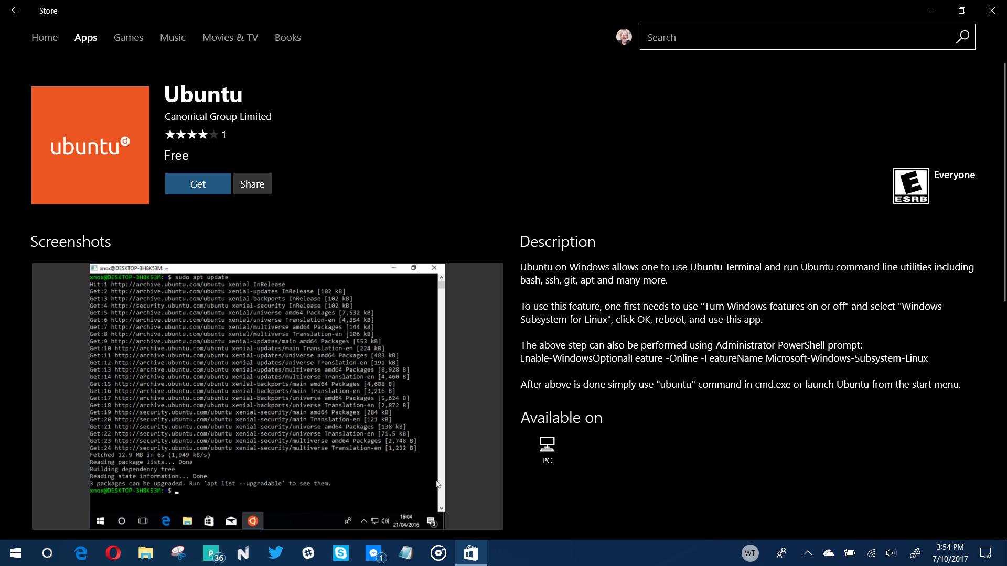Click the user profile avatar icon
This screenshot has width=1007, height=566.
[624, 37]
